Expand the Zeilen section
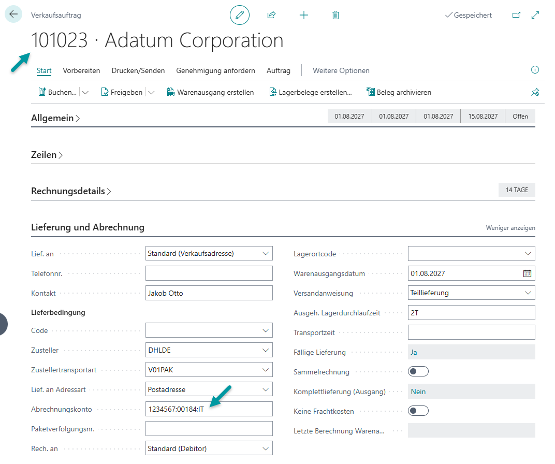 point(47,155)
